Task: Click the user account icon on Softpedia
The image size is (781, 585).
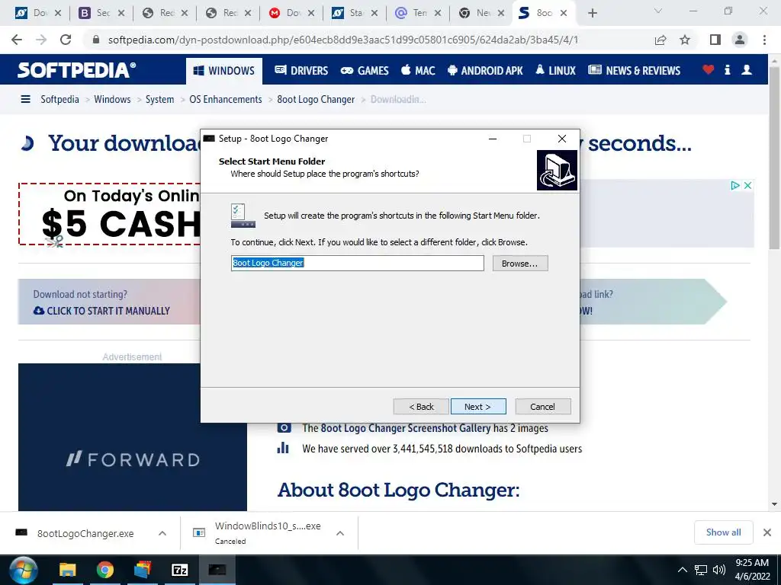Action: point(747,69)
